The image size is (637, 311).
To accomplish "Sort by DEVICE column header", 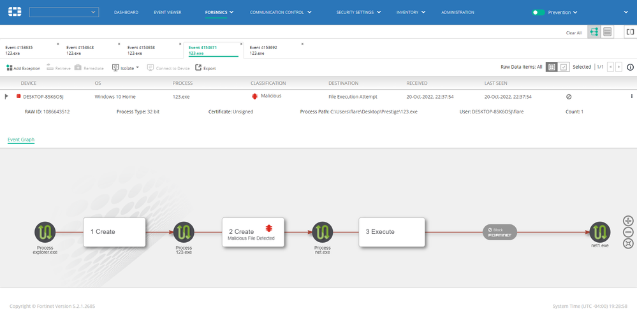I will (29, 83).
